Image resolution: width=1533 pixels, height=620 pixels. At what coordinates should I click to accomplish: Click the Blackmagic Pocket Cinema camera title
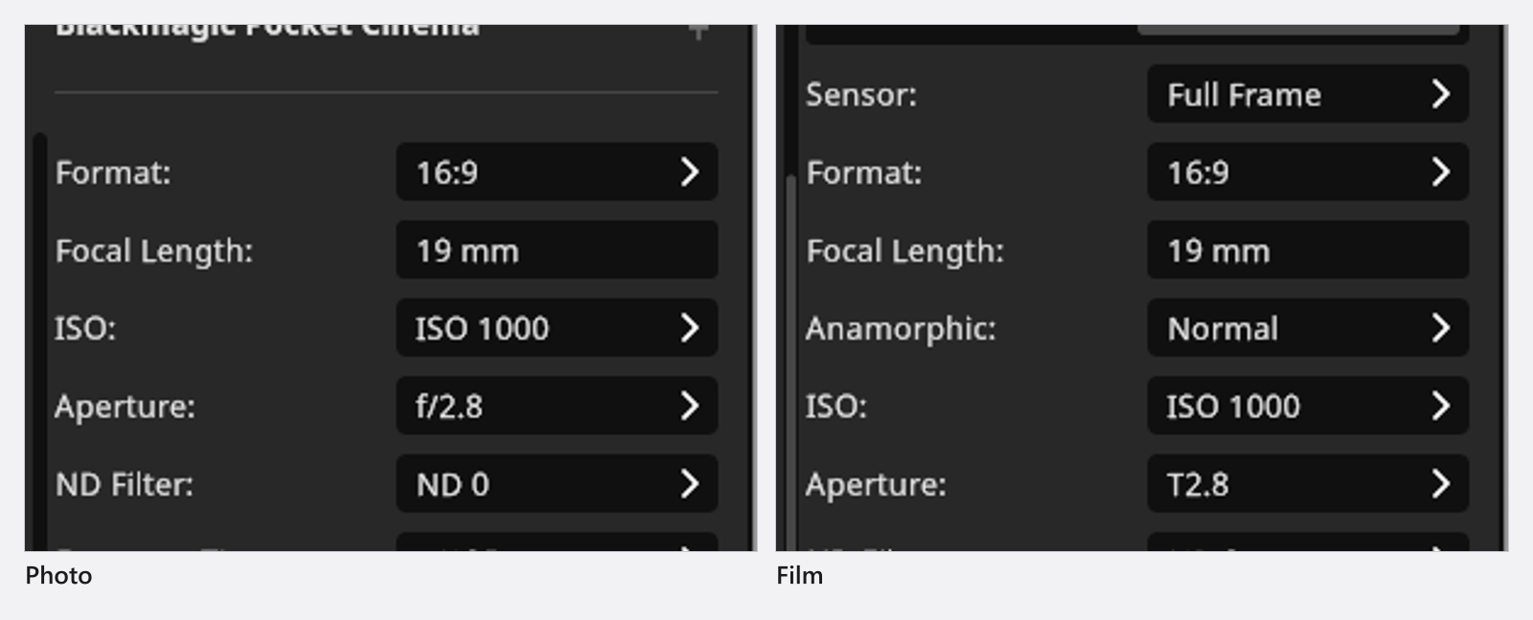pyautogui.click(x=267, y=29)
